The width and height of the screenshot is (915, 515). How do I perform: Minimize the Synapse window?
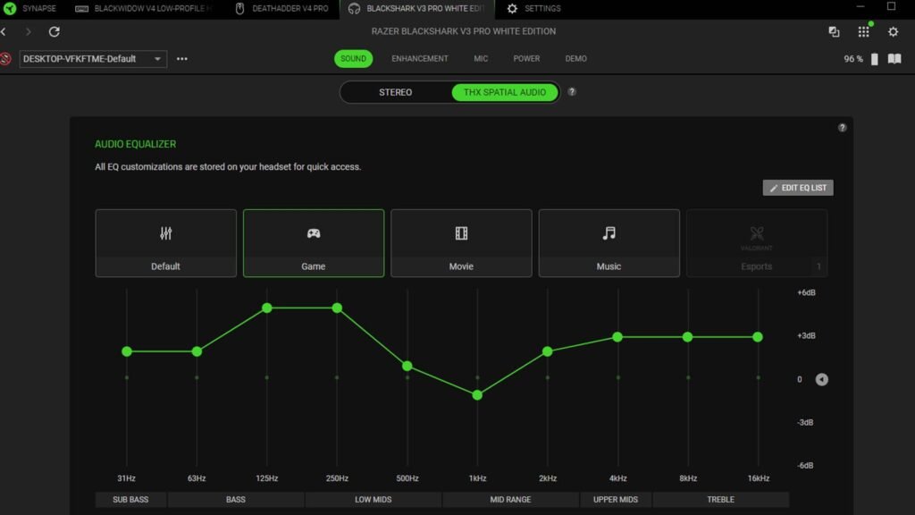click(x=860, y=6)
